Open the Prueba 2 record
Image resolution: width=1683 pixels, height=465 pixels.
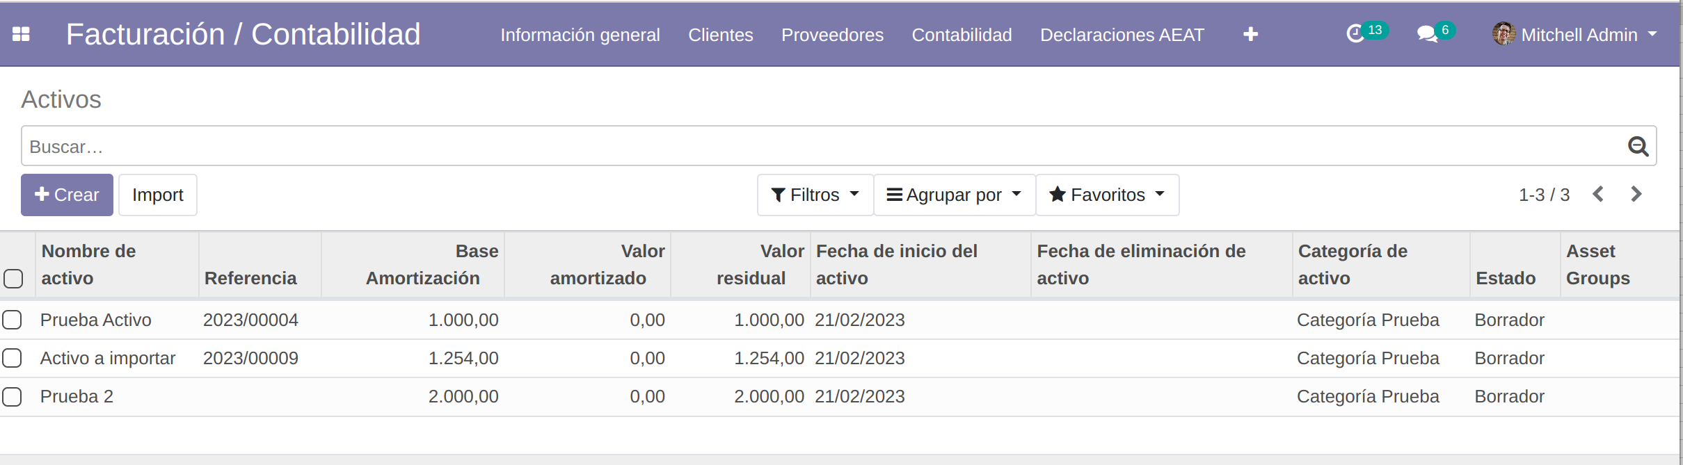pos(77,396)
